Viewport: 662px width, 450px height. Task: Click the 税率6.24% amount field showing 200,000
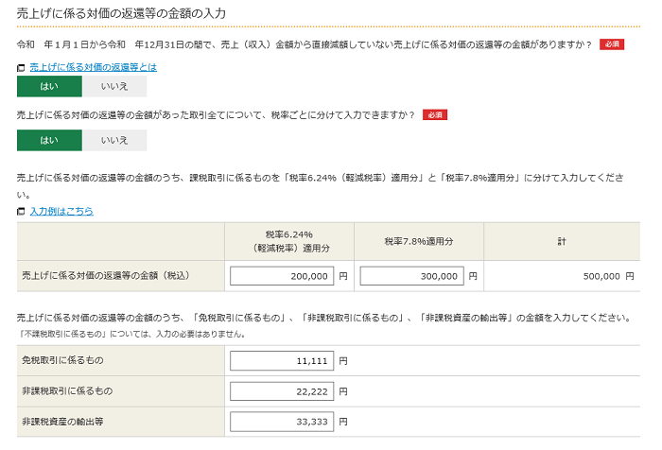(x=281, y=276)
